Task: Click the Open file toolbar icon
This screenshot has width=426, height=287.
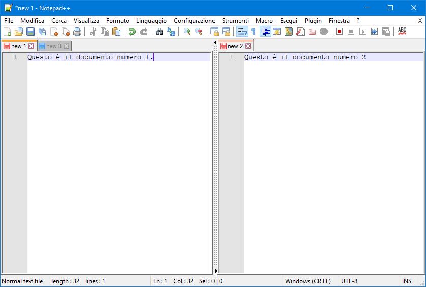Action: pos(19,32)
